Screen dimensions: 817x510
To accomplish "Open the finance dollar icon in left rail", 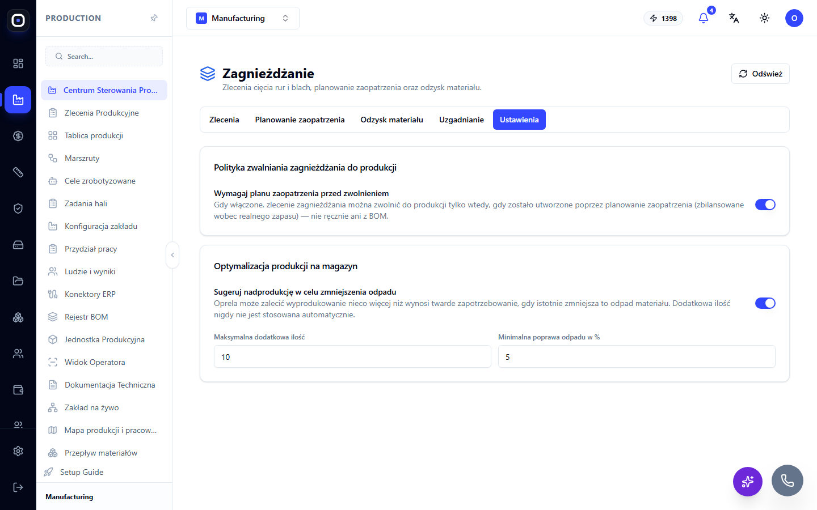I will pos(18,136).
